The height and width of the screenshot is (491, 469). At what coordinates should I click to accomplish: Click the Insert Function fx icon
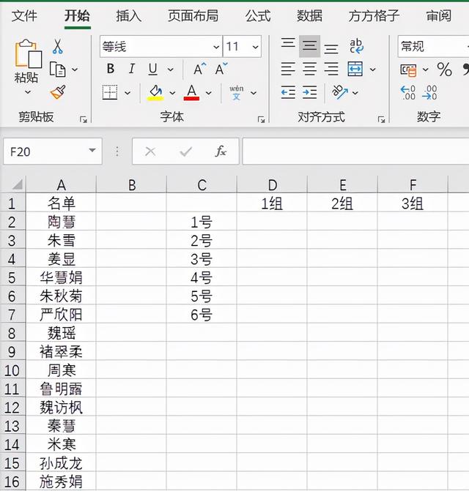pos(221,151)
